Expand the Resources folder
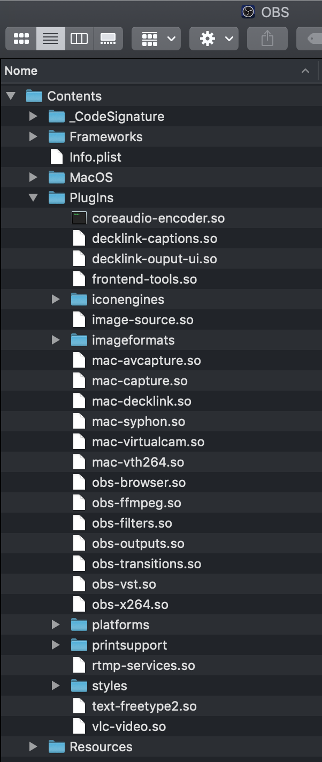Viewport: 322px width, 762px height. (33, 746)
